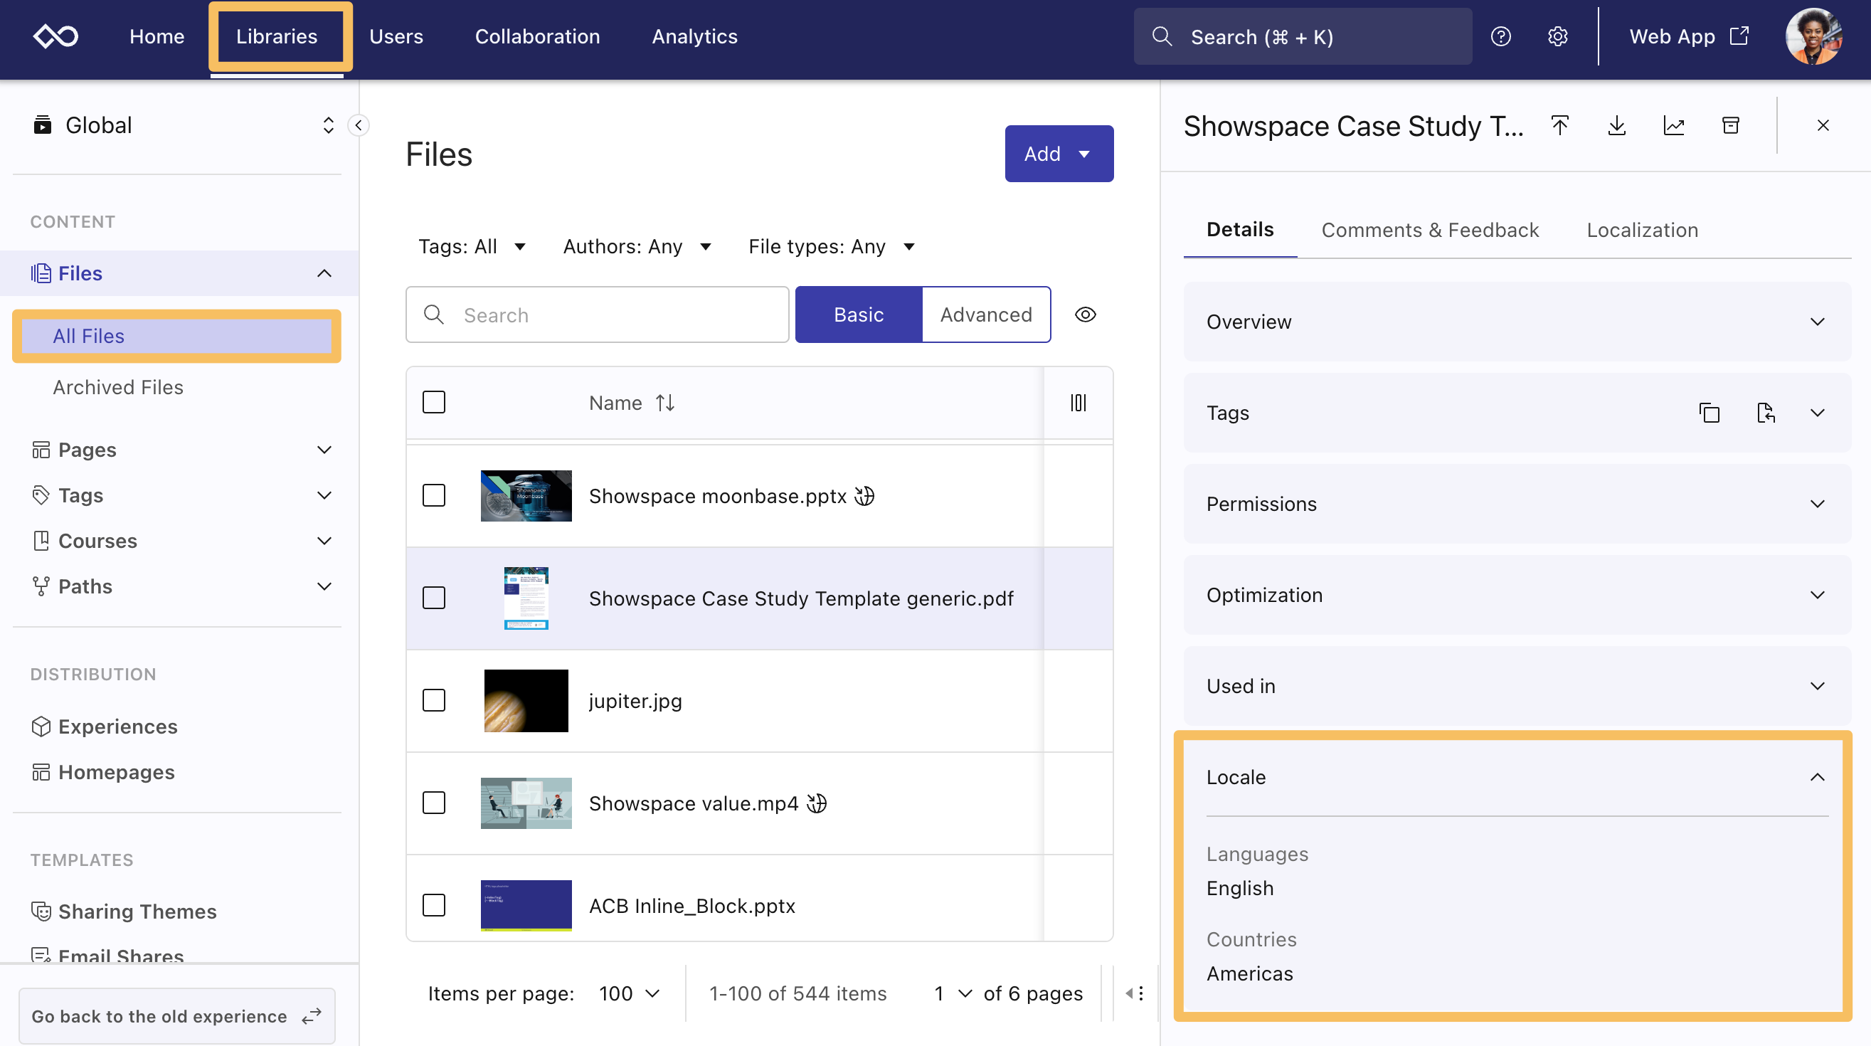Open the analytics chart icon in details panel
The image size is (1871, 1046).
tap(1673, 125)
